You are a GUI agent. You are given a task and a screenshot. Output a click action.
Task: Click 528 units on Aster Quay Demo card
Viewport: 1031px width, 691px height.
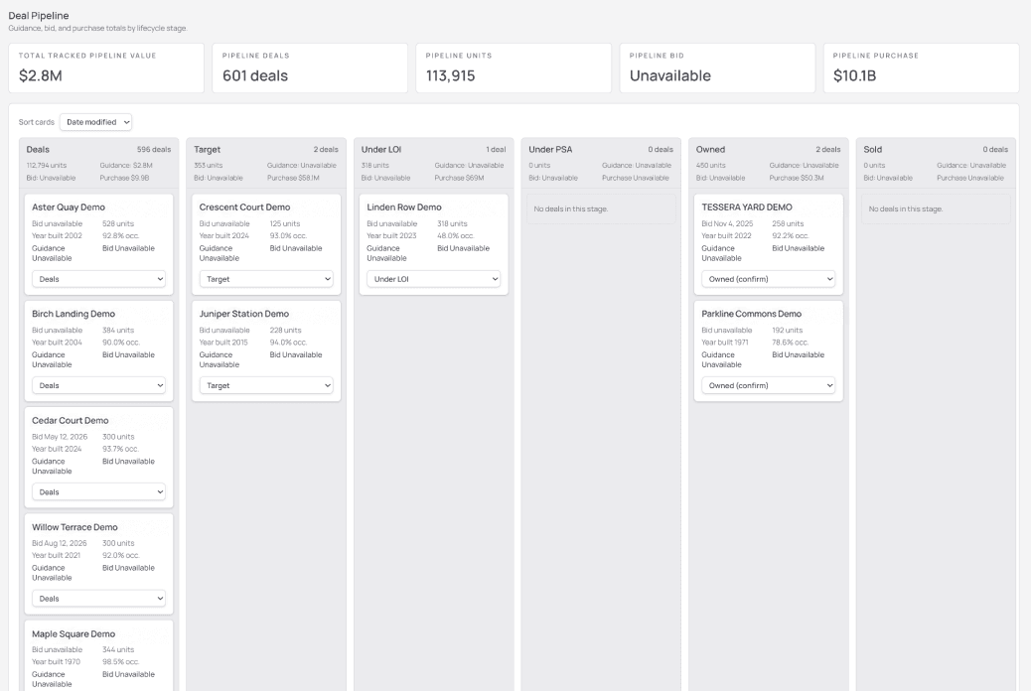[118, 223]
